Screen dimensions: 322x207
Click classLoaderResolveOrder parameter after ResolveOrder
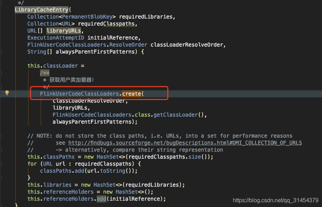click(187, 45)
